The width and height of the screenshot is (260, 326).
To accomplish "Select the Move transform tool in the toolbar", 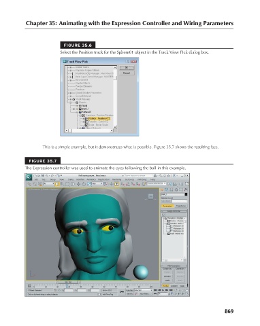I will tap(79, 184).
